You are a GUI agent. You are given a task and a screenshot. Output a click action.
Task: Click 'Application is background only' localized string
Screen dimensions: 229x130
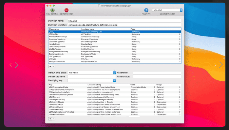(x=100, y=100)
